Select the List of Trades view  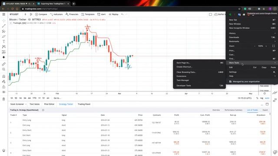point(252,110)
